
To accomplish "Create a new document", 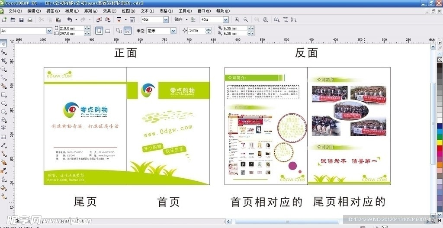I will pyautogui.click(x=4, y=19).
